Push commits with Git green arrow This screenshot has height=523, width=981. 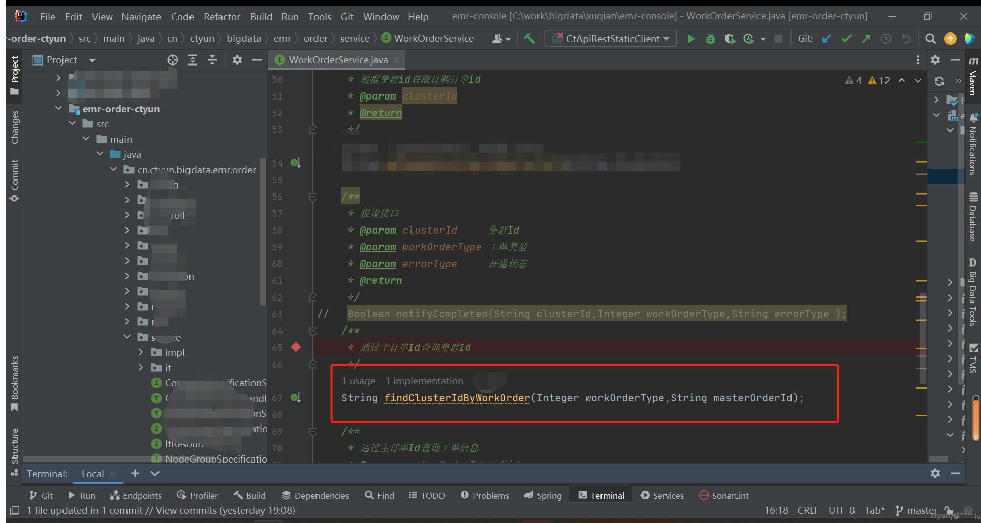point(866,39)
